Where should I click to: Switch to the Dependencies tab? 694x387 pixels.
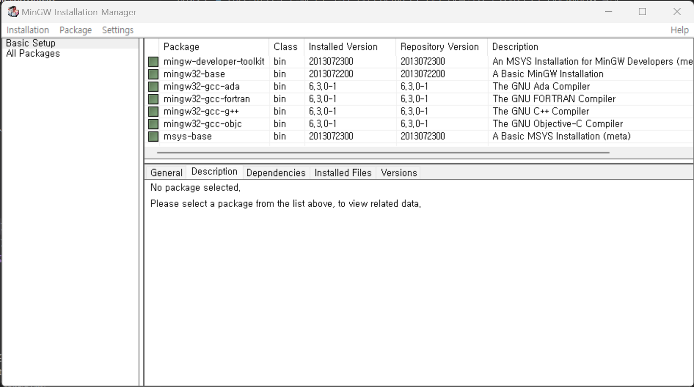click(x=276, y=172)
